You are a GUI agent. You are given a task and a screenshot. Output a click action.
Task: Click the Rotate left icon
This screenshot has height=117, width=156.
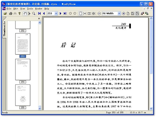click(x=142, y=13)
